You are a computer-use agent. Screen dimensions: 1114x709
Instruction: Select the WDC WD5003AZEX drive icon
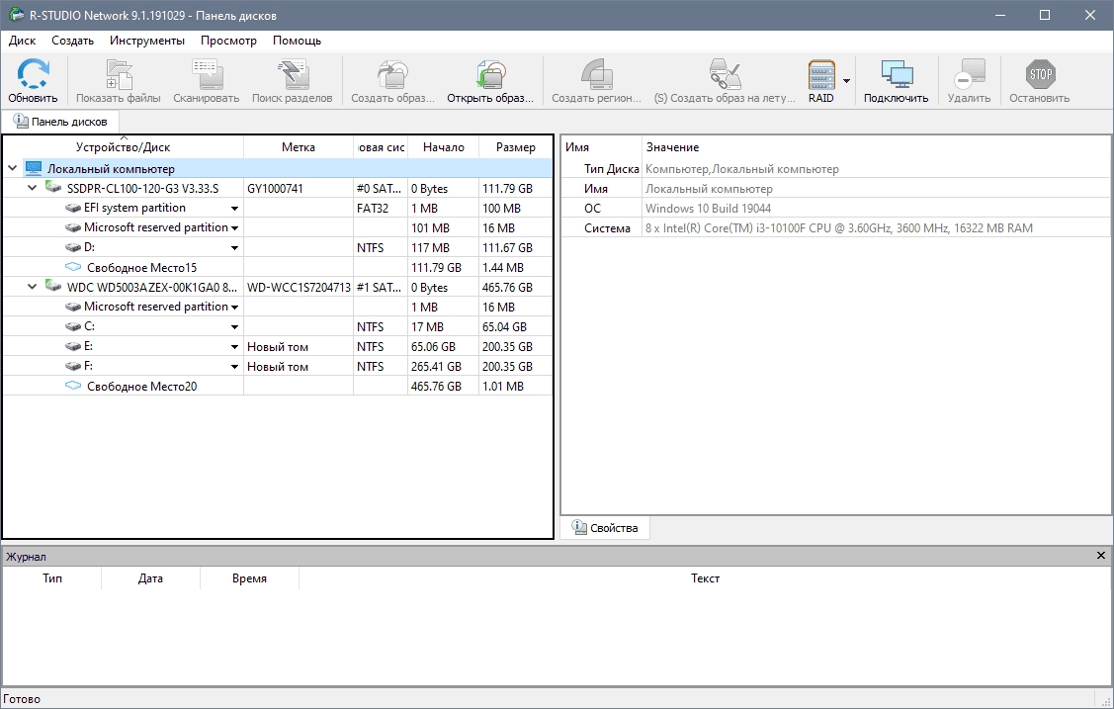53,286
